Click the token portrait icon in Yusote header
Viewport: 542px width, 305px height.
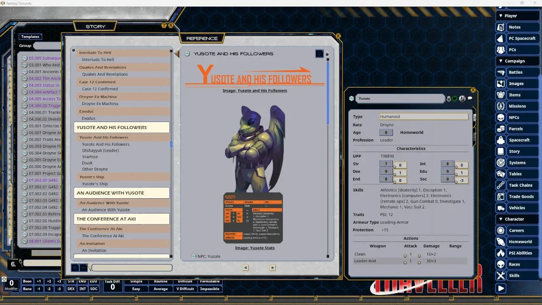[462, 98]
